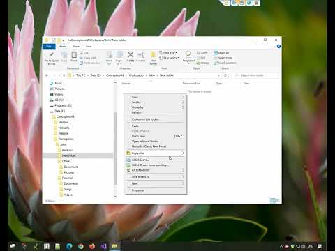Click the Visual Studio icon in the taskbar

[103, 246]
